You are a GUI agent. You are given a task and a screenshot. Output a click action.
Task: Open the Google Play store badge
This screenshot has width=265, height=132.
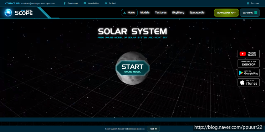249,73
